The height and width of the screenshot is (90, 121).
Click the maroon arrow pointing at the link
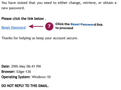tap(36, 26)
